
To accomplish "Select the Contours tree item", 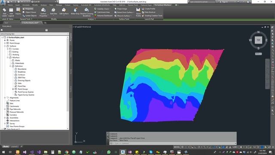I will pos(21,74).
